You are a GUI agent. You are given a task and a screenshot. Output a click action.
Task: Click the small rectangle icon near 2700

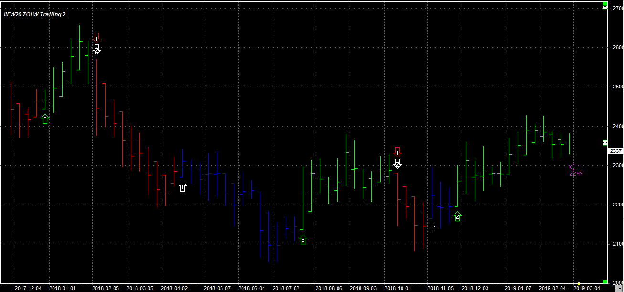click(605, 7)
